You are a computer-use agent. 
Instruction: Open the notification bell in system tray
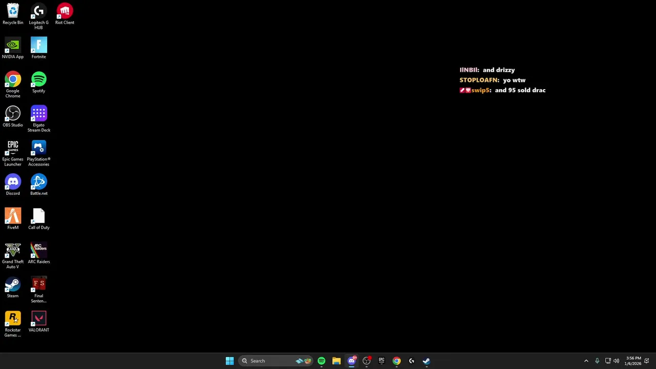point(647,361)
